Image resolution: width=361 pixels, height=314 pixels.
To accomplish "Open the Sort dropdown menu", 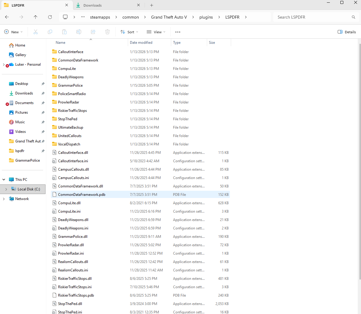I will point(129,32).
